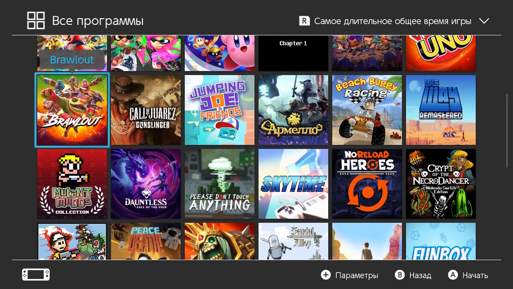Screen dimensions: 513x289
Task: Select the Brawlout game tile
Action: 72,110
